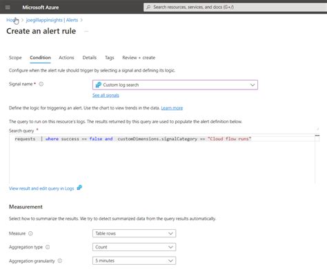Image resolution: width=327 pixels, height=269 pixels.
Task: Click the "Cloud flow runs" string in query
Action: 229,139
